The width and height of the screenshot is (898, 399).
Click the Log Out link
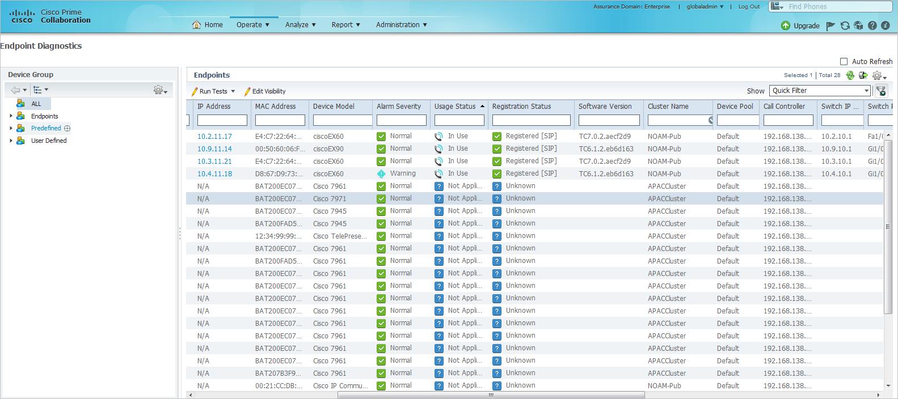[x=749, y=7]
